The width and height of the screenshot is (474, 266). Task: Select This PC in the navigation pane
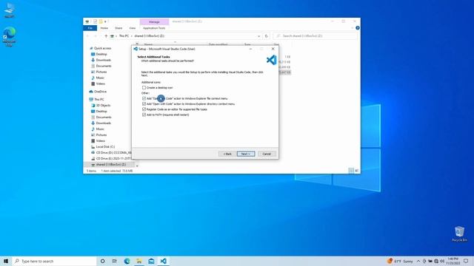point(99,99)
